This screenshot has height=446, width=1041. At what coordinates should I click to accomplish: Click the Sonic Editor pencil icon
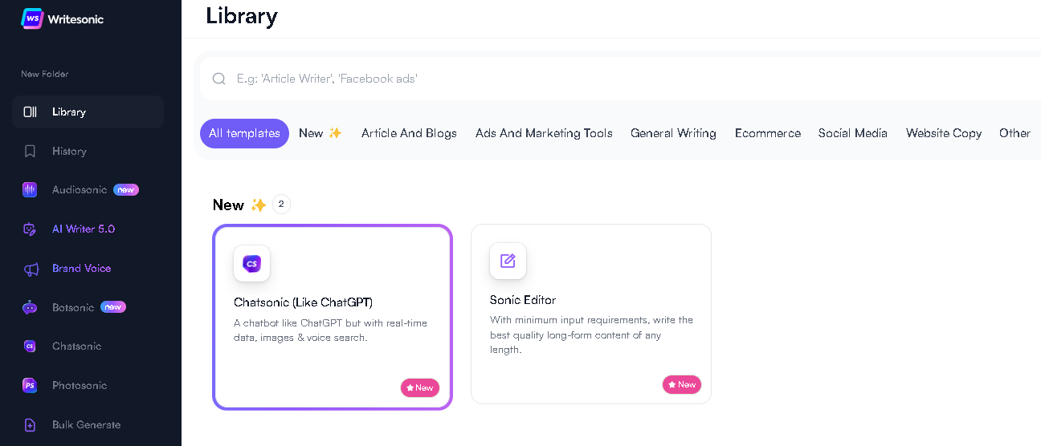(508, 261)
